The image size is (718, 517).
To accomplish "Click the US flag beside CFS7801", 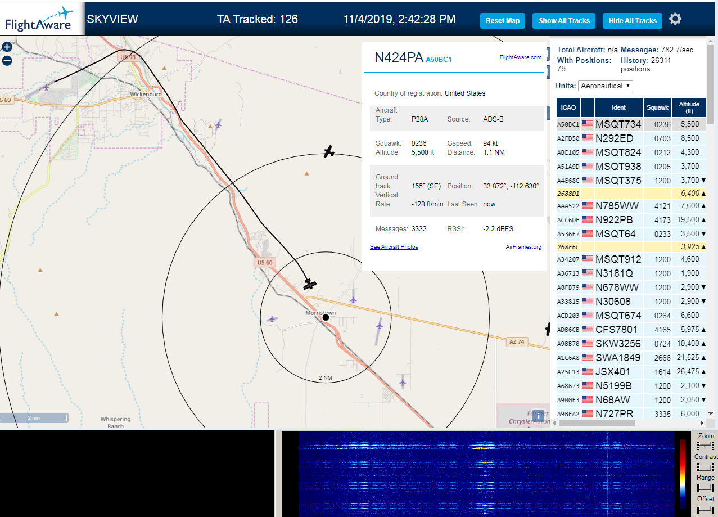I will point(588,329).
